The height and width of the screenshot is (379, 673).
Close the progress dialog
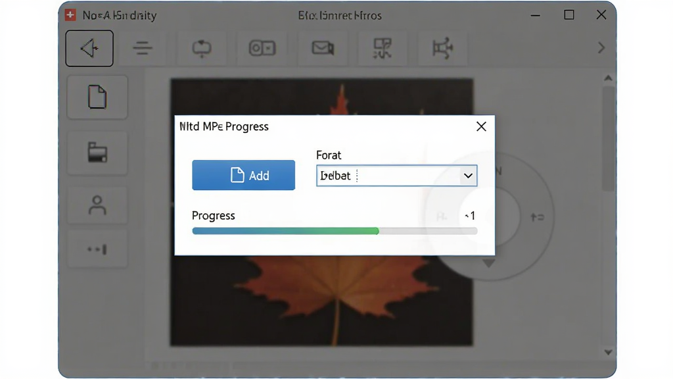click(x=481, y=127)
